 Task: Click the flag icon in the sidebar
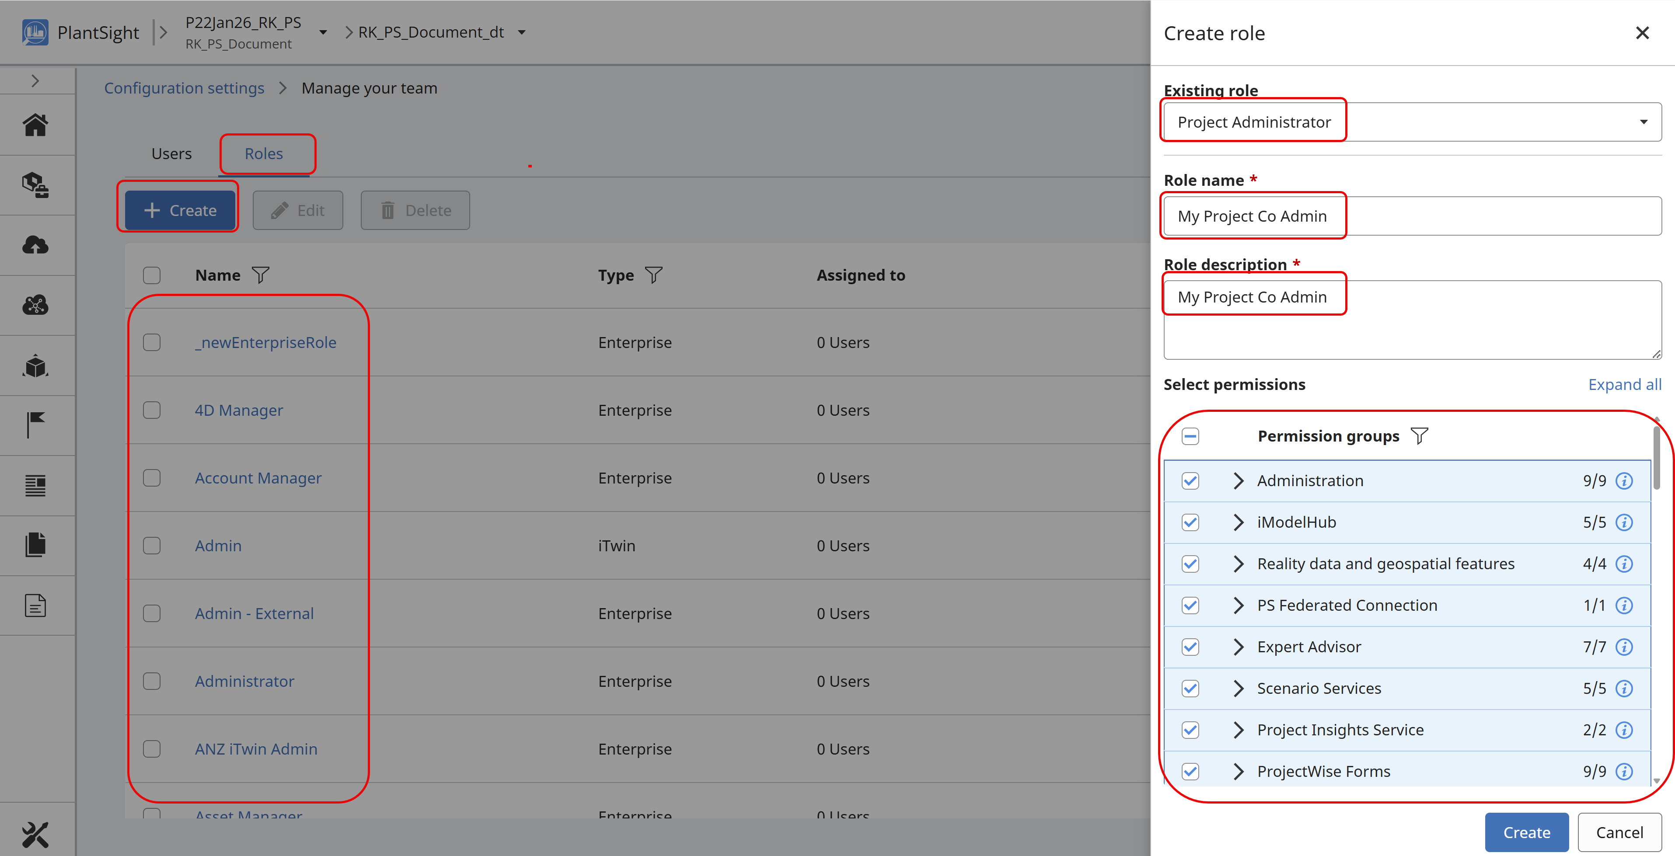click(36, 425)
